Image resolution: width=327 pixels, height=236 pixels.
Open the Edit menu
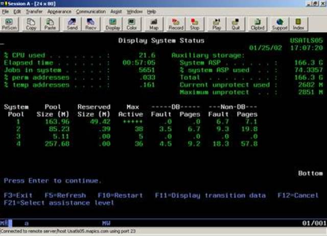17,12
